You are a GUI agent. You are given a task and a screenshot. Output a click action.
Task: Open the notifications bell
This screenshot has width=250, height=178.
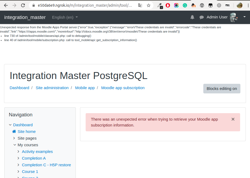[192, 17]
